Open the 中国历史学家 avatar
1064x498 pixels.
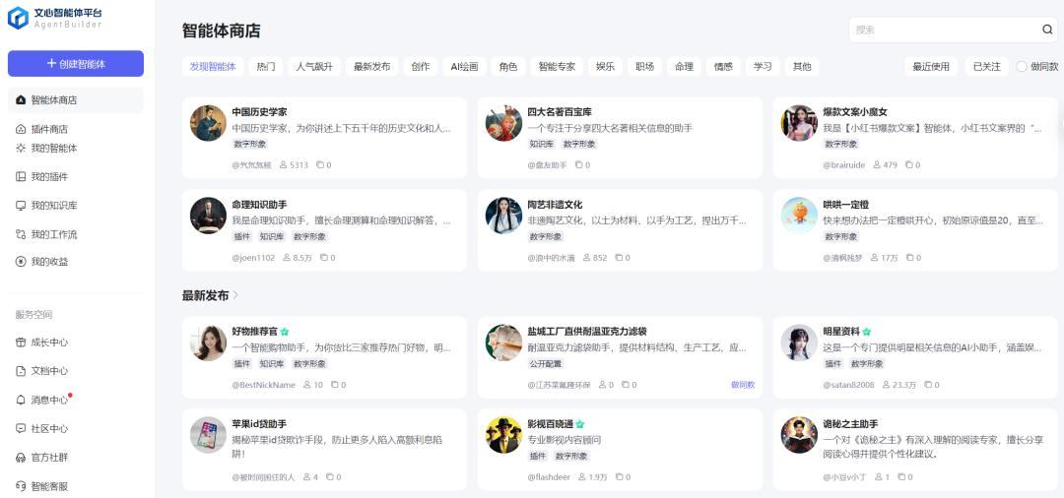click(x=208, y=123)
